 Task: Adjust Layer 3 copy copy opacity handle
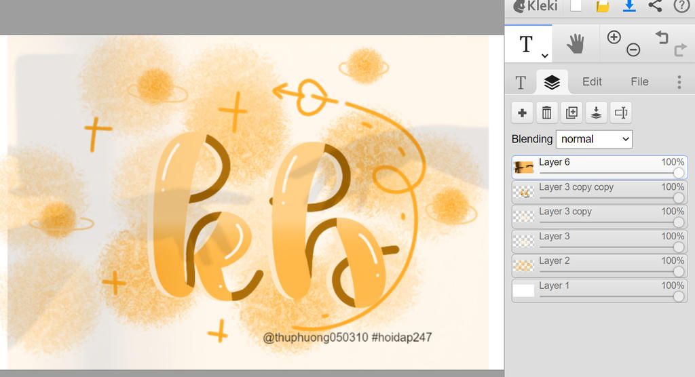(678, 197)
